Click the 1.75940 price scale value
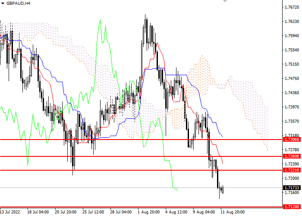Image resolution: width=302 pixels, height=216 pixels. (292, 36)
